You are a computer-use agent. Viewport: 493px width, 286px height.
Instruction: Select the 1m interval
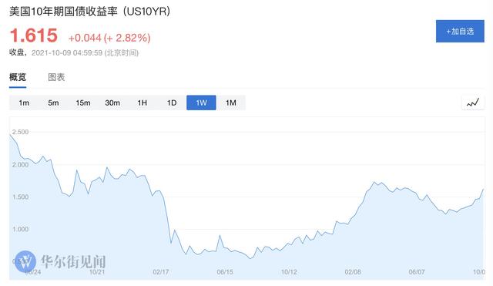click(x=24, y=103)
